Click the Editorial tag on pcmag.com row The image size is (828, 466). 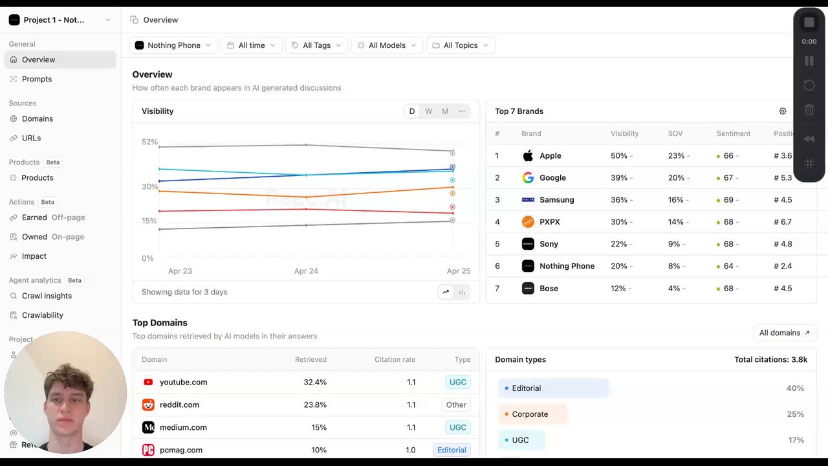tap(452, 450)
